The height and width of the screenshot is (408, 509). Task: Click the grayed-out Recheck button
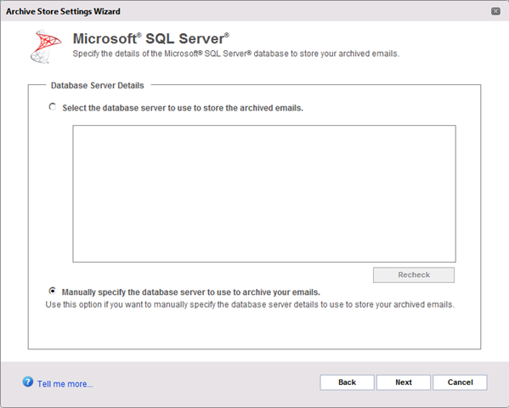414,275
